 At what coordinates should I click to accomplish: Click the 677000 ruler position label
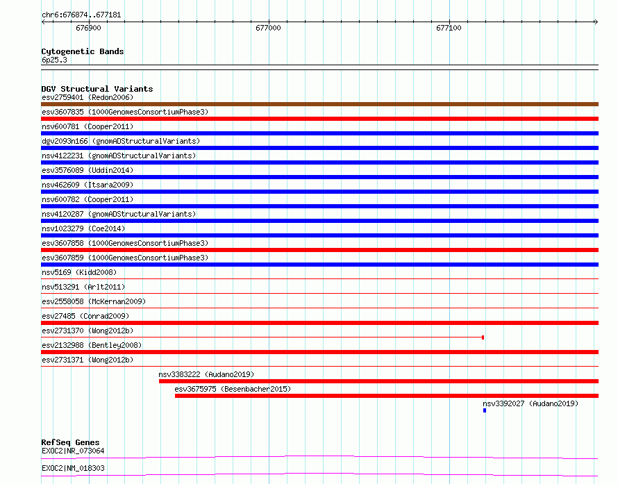(x=269, y=28)
